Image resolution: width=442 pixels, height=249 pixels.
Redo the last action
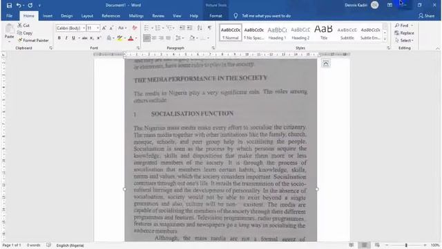coord(30,5)
